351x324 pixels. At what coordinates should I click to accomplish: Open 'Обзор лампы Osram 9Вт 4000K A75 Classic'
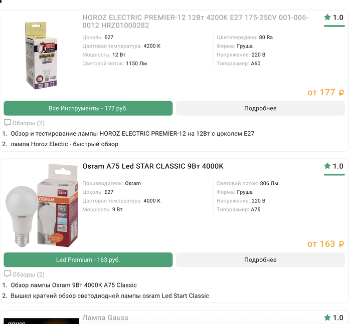click(x=74, y=285)
